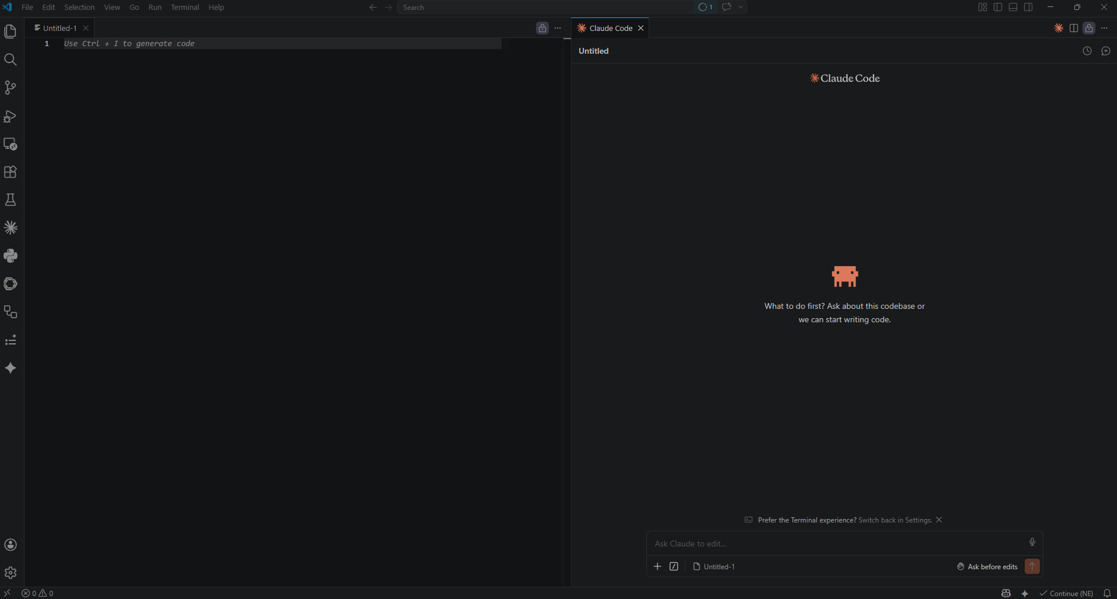
Task: Open slash commands menu in Claude input
Action: pyautogui.click(x=674, y=566)
